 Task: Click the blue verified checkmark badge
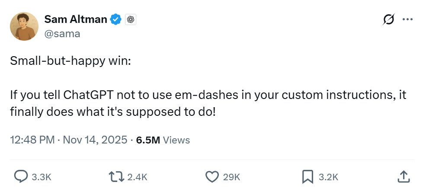(x=115, y=19)
